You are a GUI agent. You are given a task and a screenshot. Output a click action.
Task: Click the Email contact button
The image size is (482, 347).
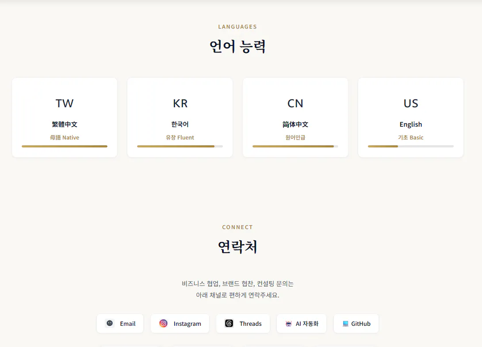pos(120,323)
